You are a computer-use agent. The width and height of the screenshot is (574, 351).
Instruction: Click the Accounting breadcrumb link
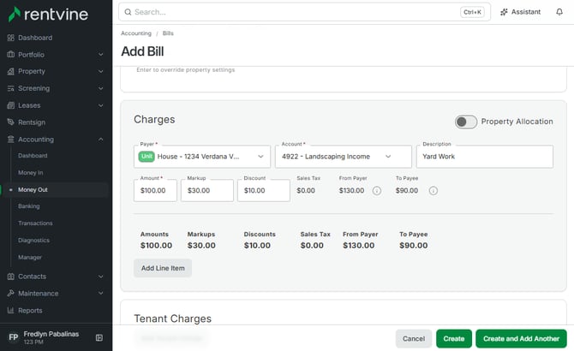point(136,33)
